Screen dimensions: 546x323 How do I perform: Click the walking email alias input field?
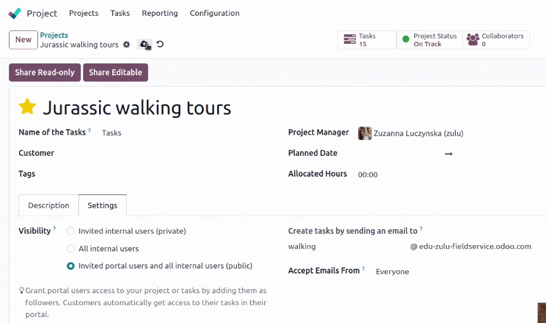click(x=347, y=246)
